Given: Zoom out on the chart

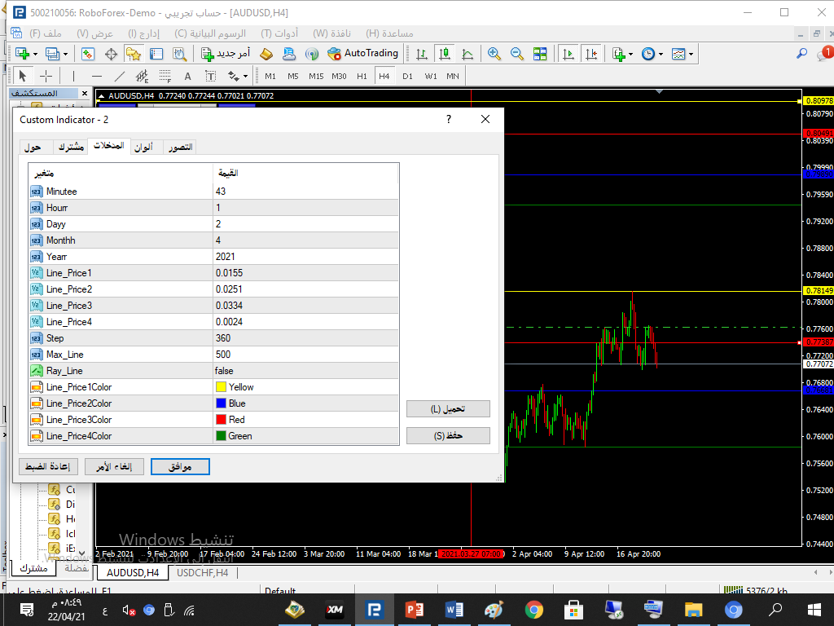Looking at the screenshot, I should pyautogui.click(x=516, y=54).
